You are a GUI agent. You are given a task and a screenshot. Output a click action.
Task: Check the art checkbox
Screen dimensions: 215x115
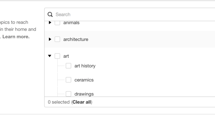[x=57, y=56]
